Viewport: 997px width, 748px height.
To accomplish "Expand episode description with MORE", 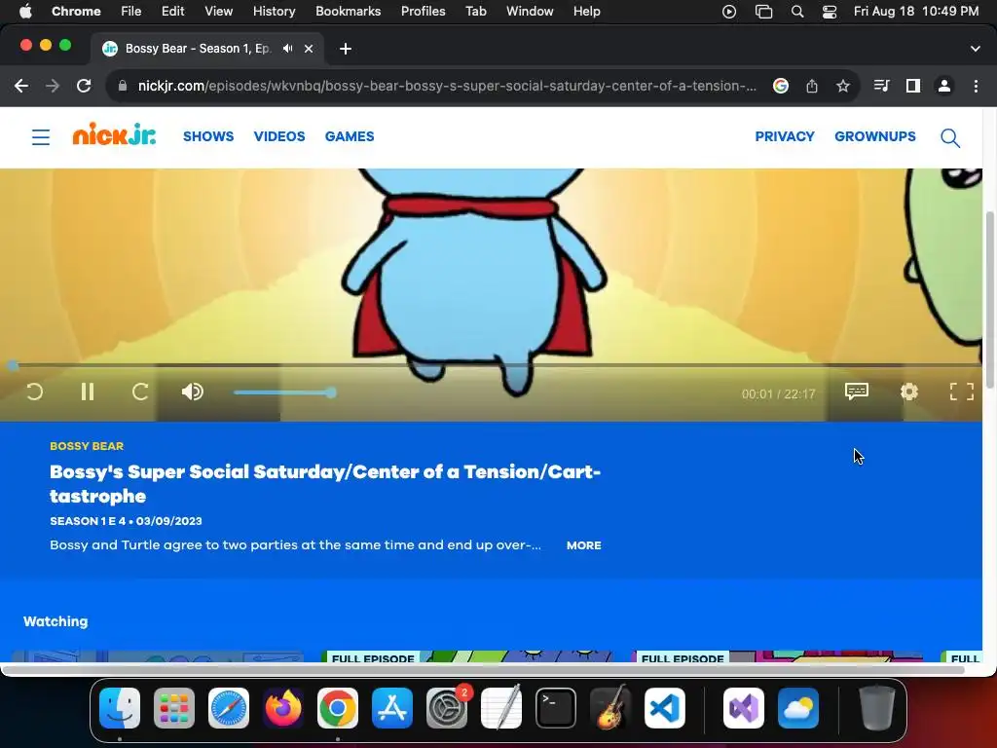I will point(584,545).
